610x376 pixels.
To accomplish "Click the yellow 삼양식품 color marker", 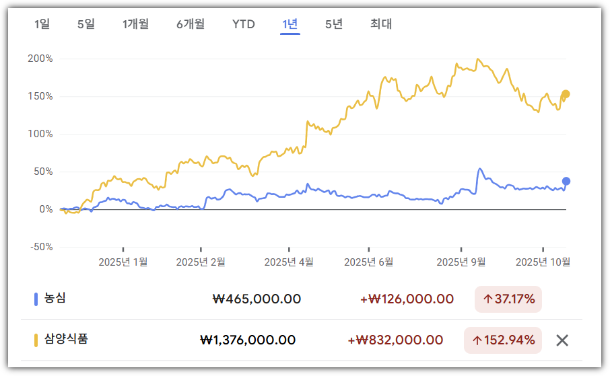I will tap(36, 340).
